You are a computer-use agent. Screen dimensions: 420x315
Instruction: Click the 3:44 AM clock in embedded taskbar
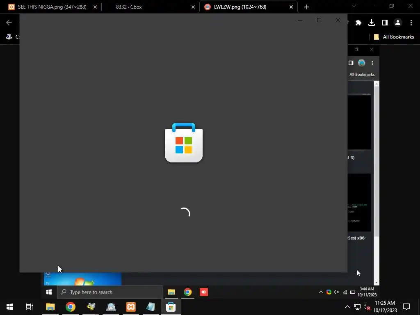pyautogui.click(x=367, y=292)
